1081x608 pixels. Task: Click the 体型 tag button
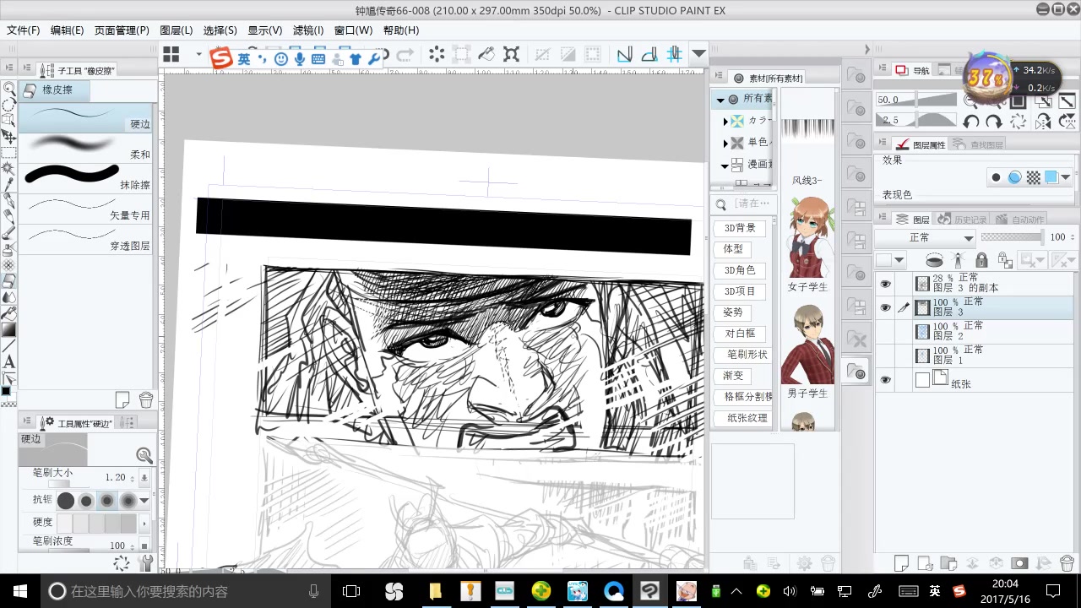tap(733, 249)
